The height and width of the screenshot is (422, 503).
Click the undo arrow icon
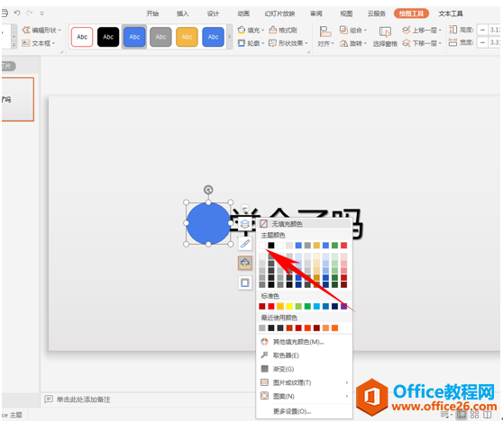coord(17,13)
